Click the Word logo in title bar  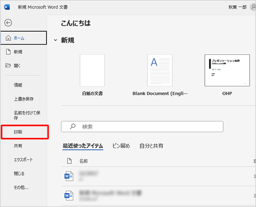7,7
